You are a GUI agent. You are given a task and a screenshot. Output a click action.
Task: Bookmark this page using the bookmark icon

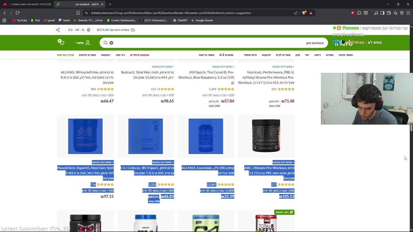pyautogui.click(x=78, y=13)
